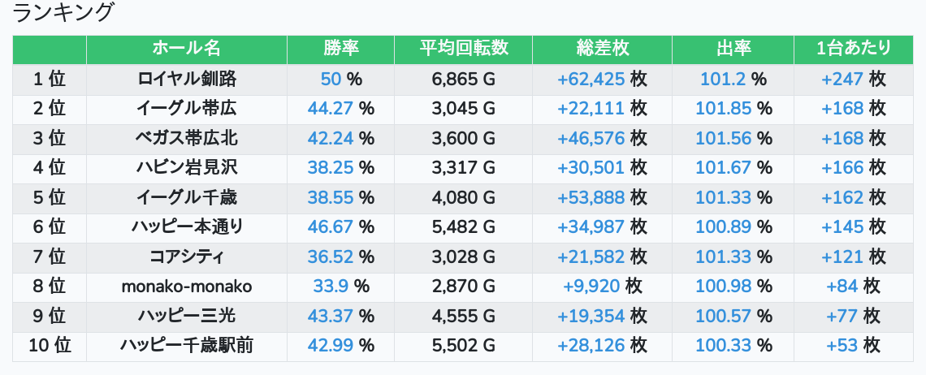Click the イーグル帯広 hall name
Viewport: 926px width, 375px height.
click(x=186, y=108)
